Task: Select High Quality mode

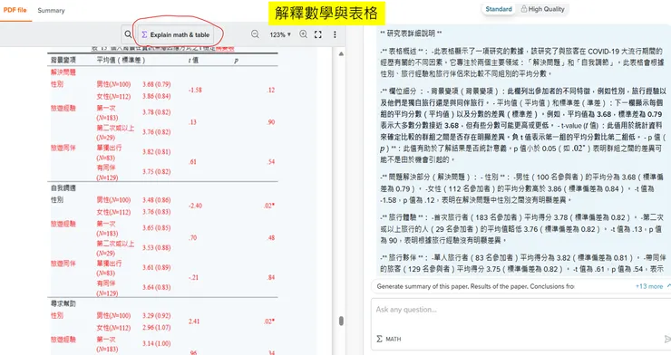Action: (x=542, y=9)
